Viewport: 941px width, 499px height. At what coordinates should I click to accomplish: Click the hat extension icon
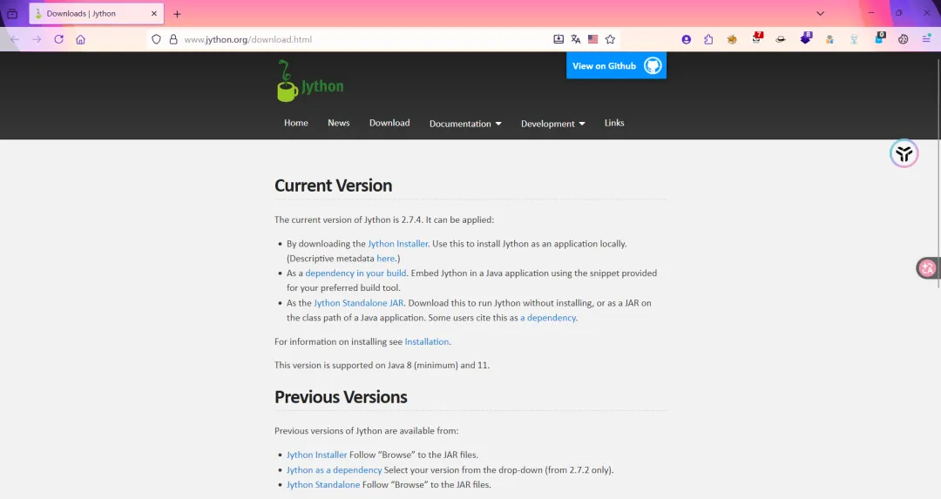pyautogui.click(x=780, y=39)
